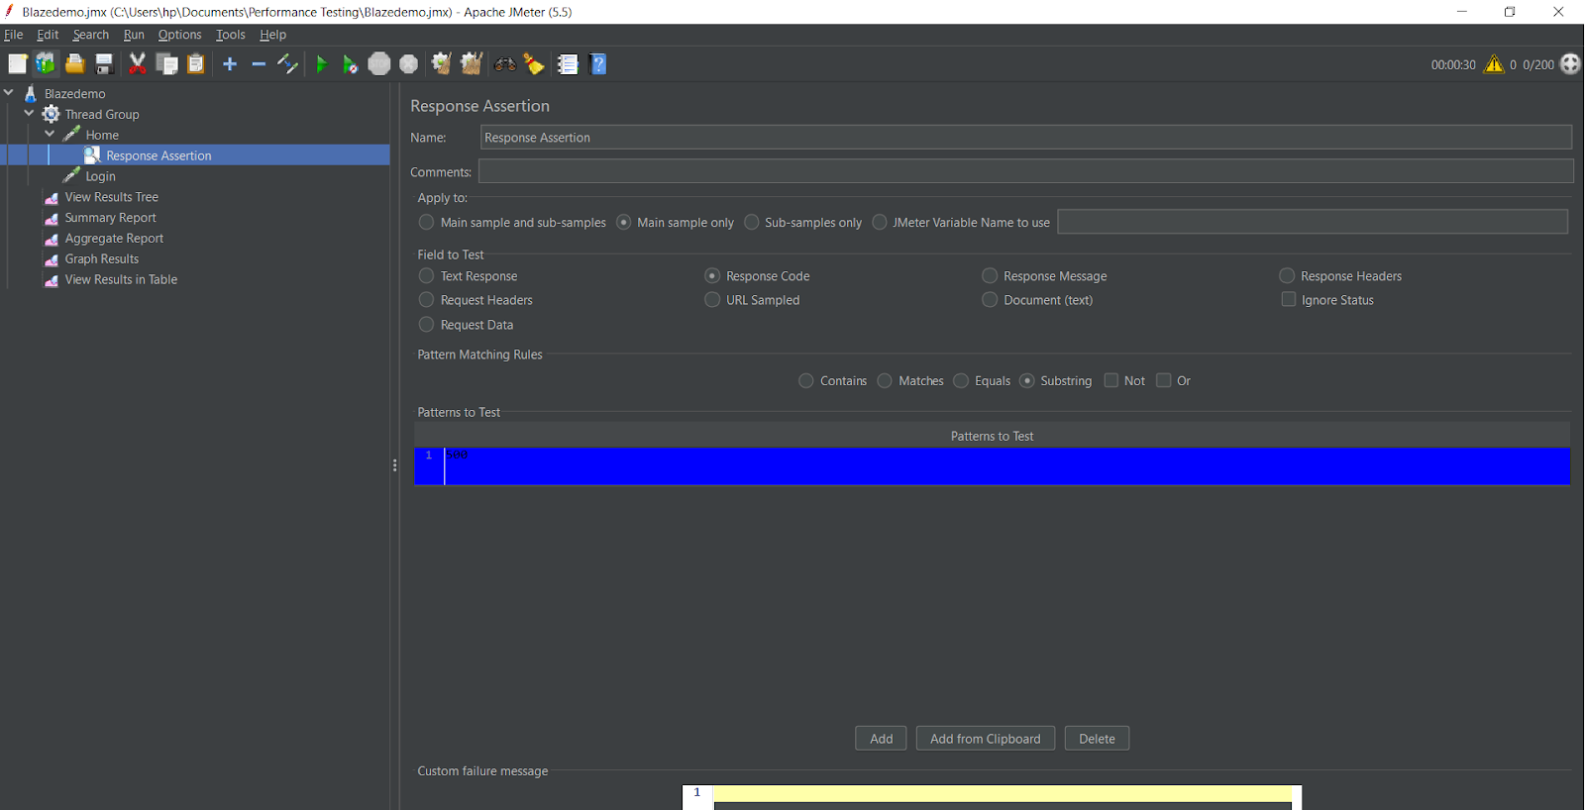The width and height of the screenshot is (1585, 810).
Task: Select the Thread Group node
Action: click(x=101, y=115)
